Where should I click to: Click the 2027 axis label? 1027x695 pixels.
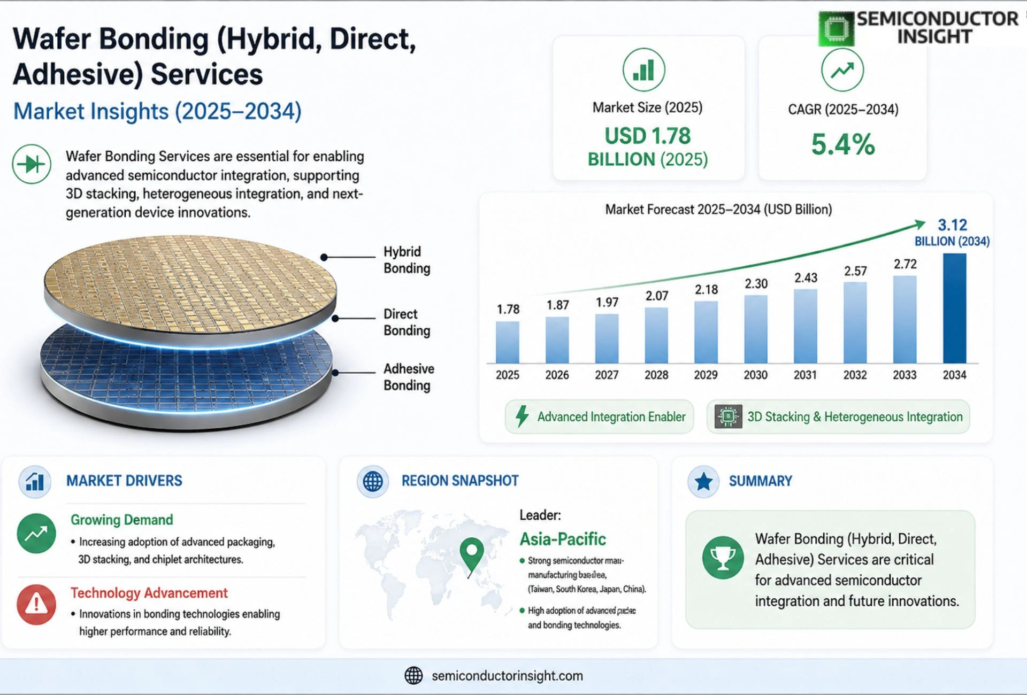(x=607, y=375)
